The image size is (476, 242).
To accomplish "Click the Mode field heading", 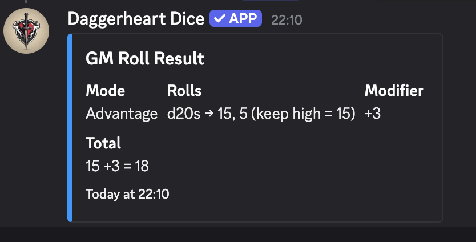I will [105, 90].
